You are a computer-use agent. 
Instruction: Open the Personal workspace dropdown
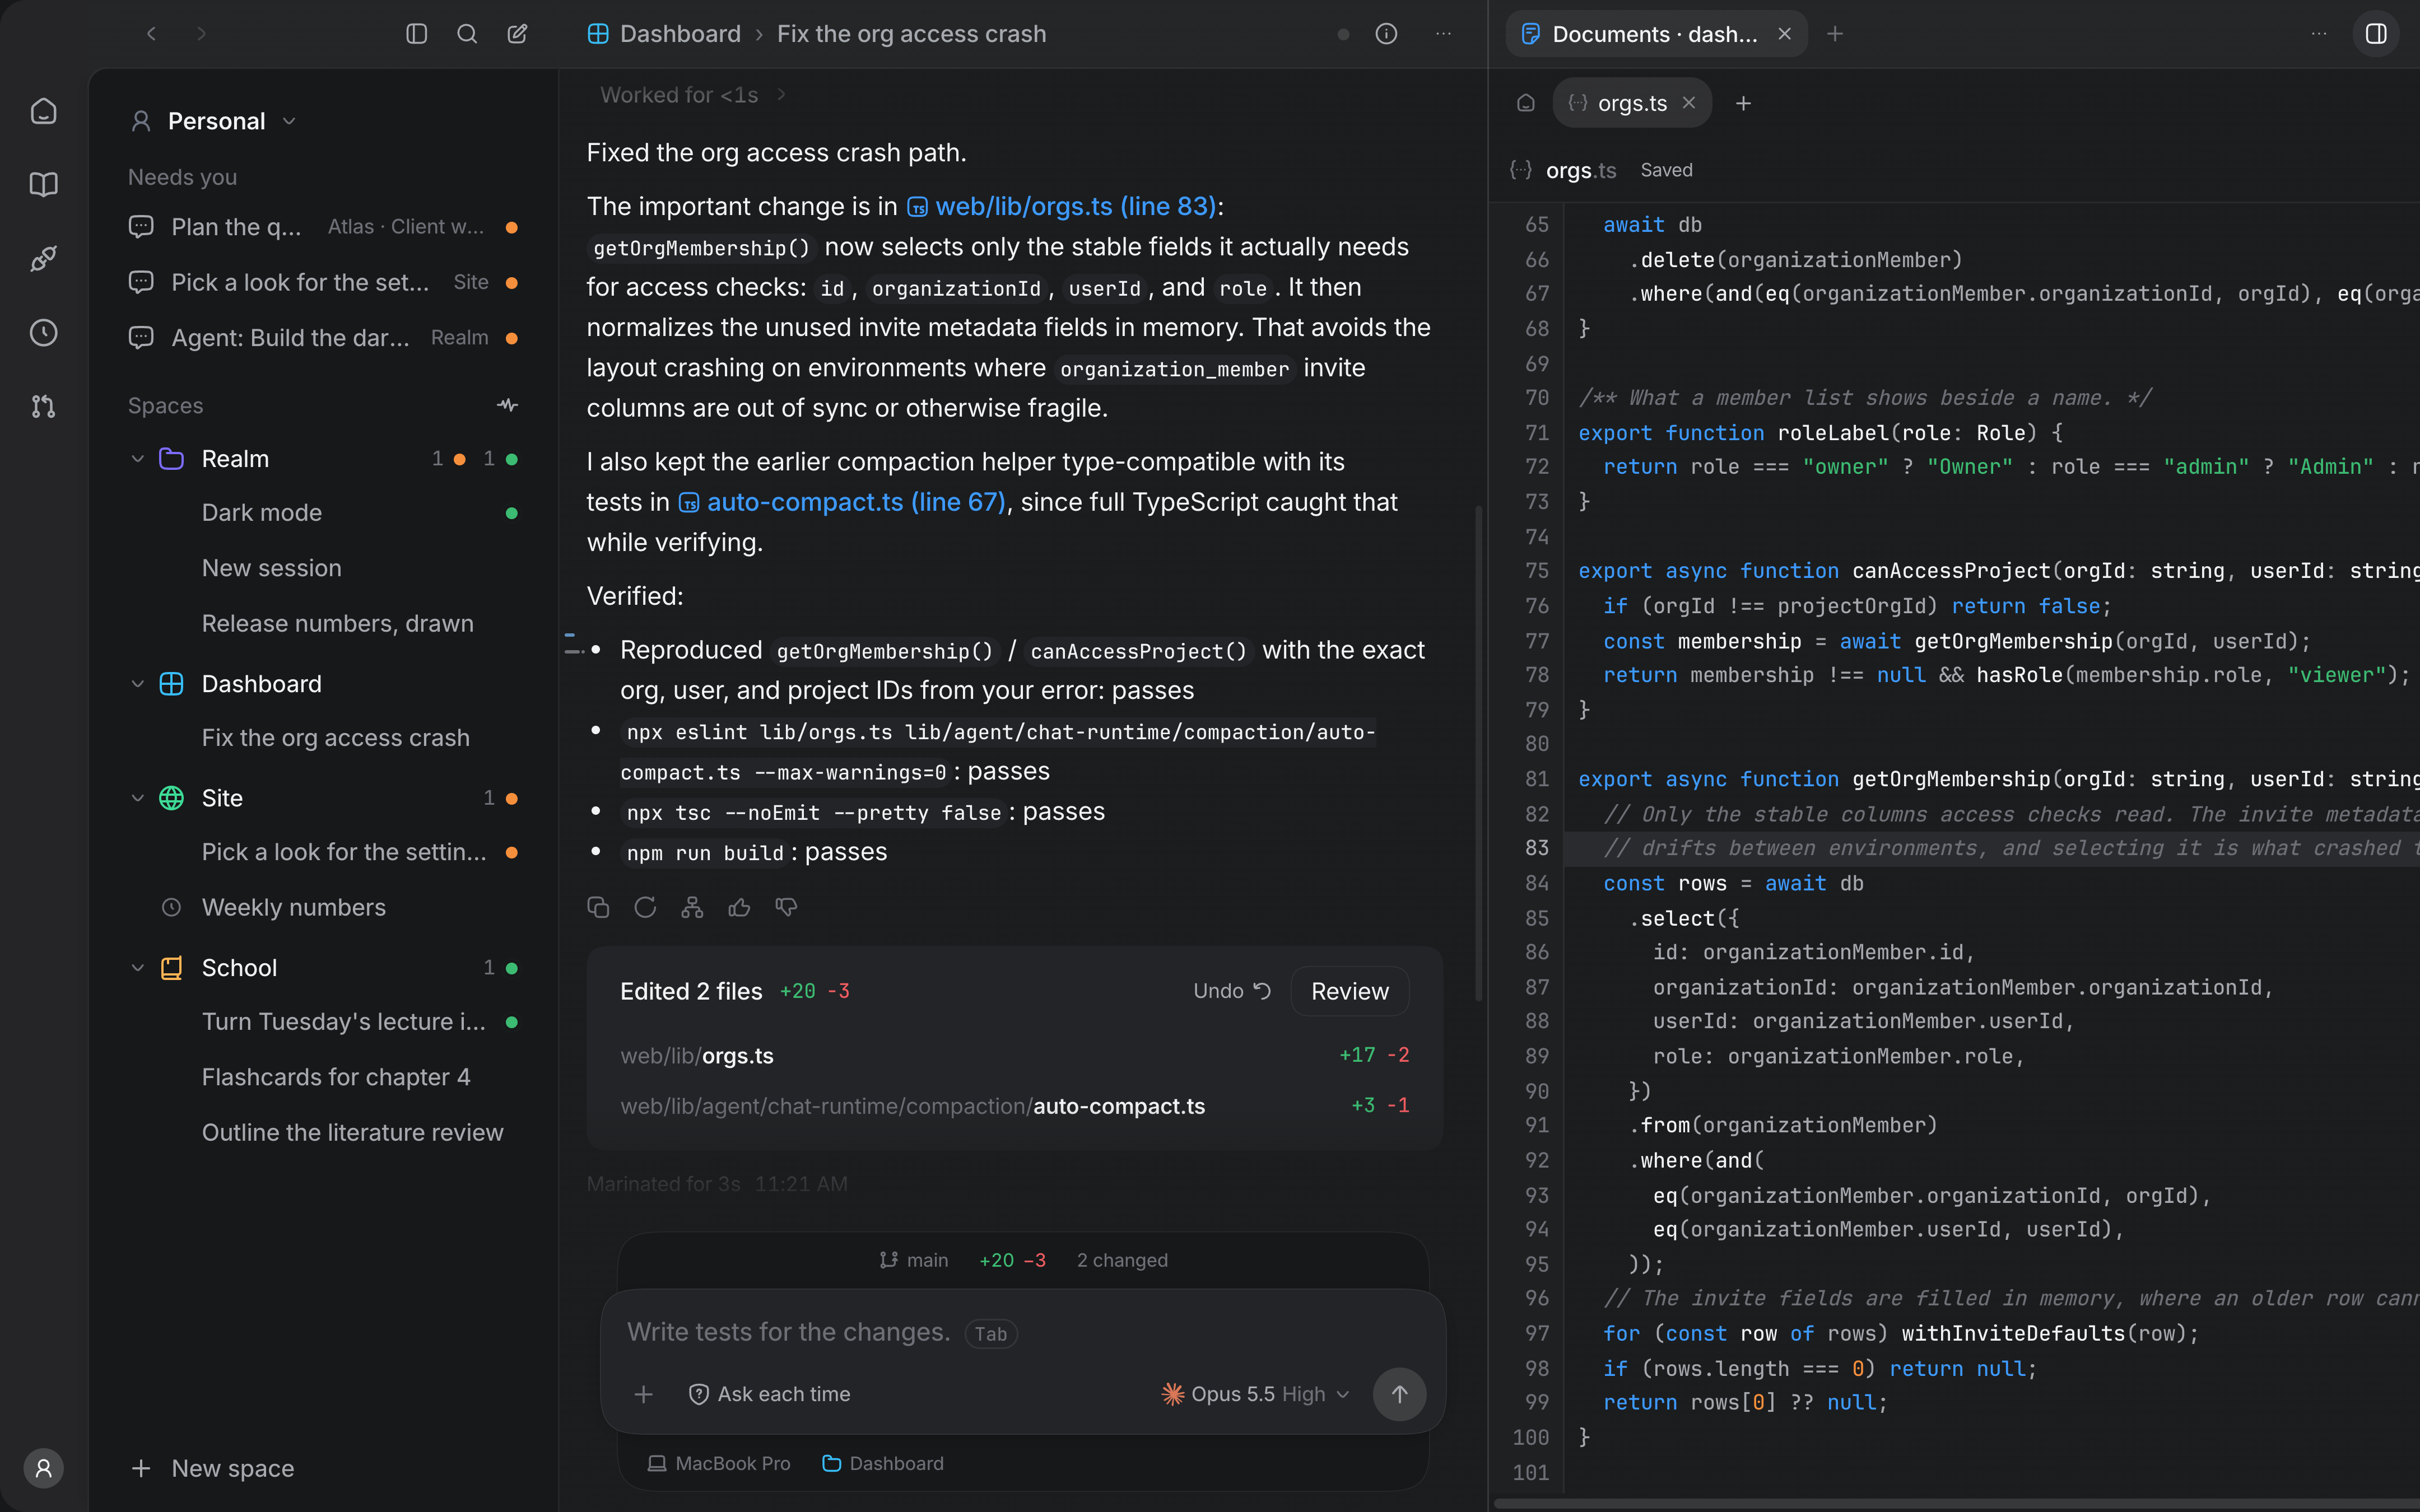click(214, 121)
